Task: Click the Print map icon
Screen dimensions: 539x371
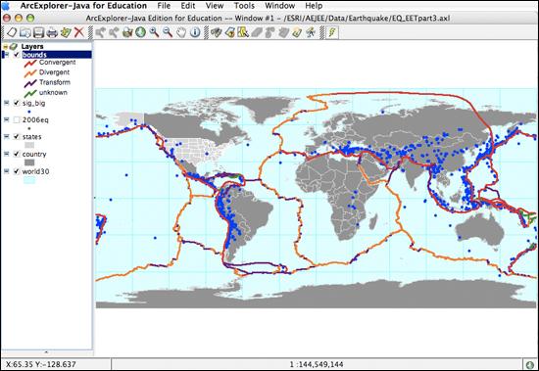Action: click(x=52, y=32)
